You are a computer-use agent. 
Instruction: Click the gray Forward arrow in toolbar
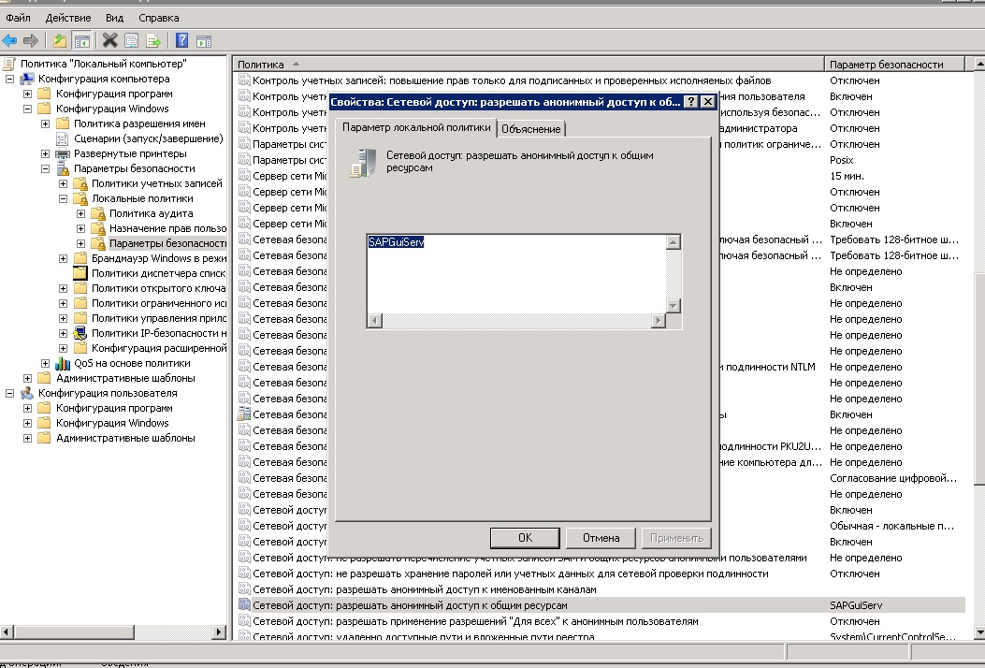[30, 41]
